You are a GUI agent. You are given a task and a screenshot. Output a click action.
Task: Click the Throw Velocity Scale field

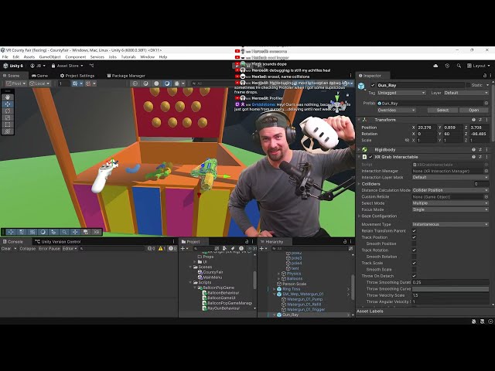pos(450,295)
